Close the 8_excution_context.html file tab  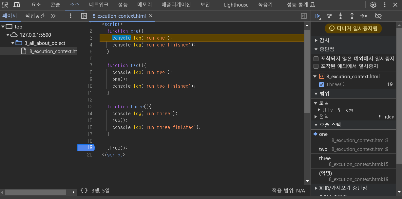pos(151,16)
